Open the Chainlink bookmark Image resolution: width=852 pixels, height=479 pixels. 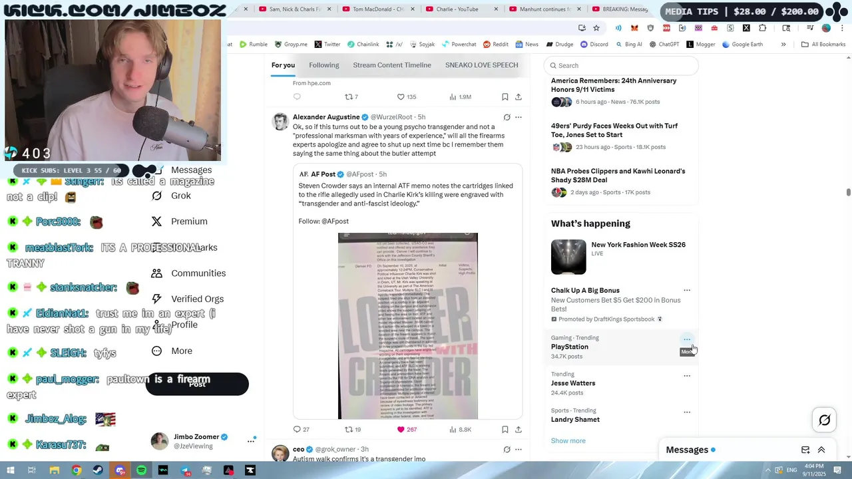[363, 45]
